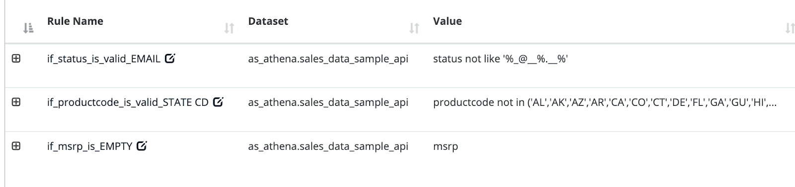The width and height of the screenshot is (795, 187).
Task: Edit the if_status_is_valid_EMAIL rule
Action: 170,58
